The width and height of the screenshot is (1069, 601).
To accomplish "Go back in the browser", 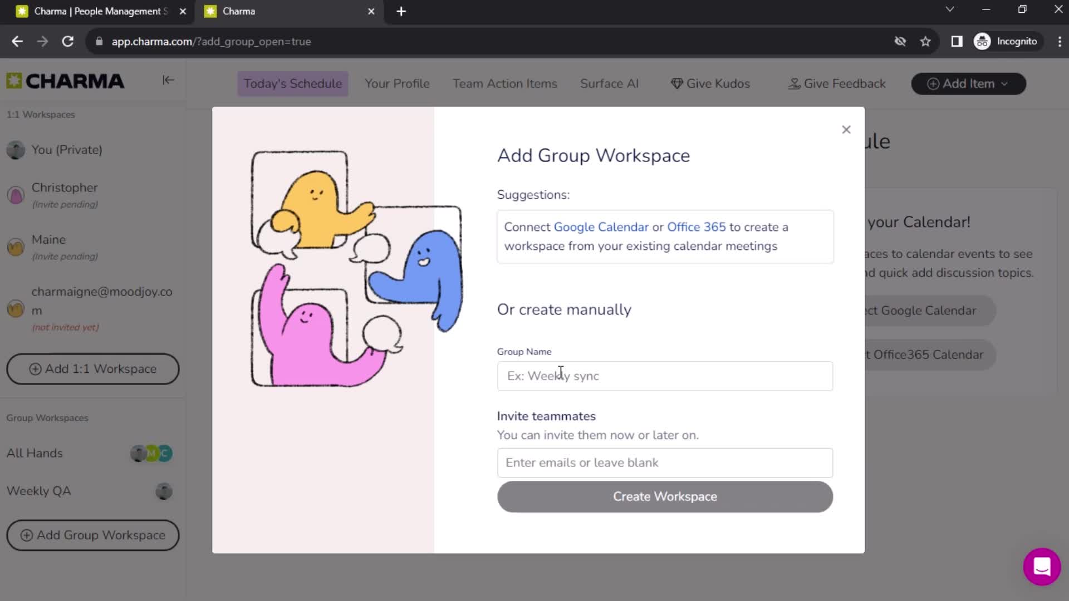I will tap(17, 41).
